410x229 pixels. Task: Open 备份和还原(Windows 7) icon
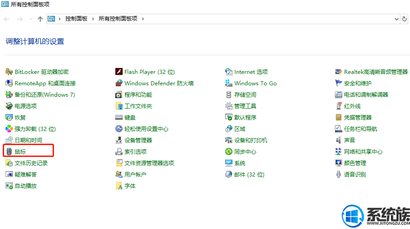click(x=9, y=95)
